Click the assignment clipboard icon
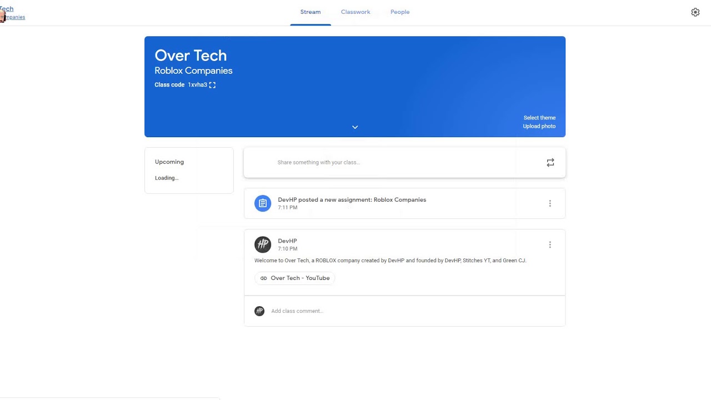The height and width of the screenshot is (400, 711). click(263, 203)
